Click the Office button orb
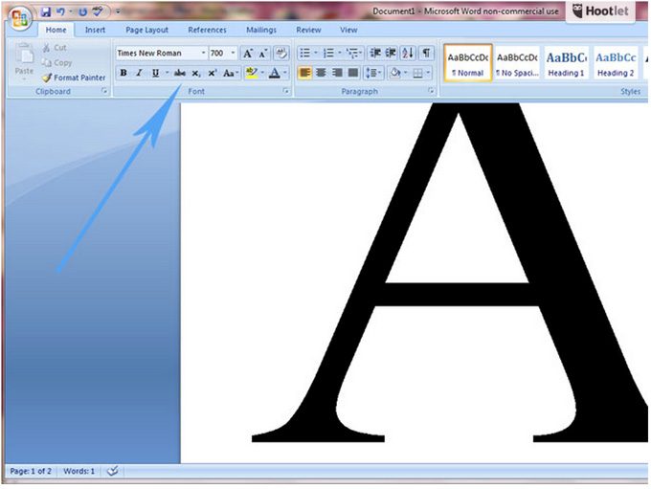Screen dimensions: 651x489 [x=19, y=18]
